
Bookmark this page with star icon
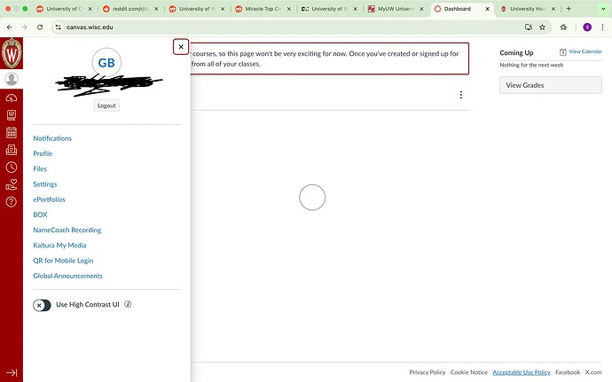[543, 27]
